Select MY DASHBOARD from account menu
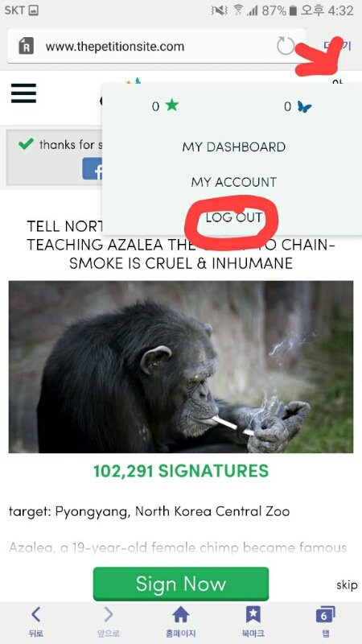Screen dimensions: 362x644 pos(234,147)
